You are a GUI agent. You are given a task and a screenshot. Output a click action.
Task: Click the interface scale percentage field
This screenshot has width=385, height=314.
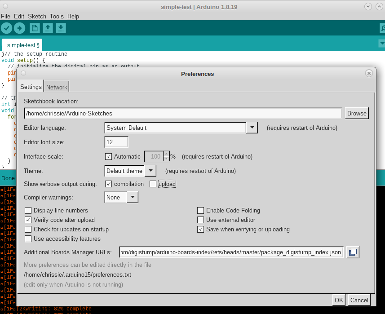(x=154, y=156)
